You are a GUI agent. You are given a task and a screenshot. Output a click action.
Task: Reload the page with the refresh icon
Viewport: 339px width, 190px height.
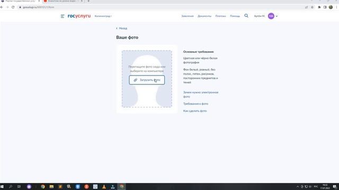(13, 7)
